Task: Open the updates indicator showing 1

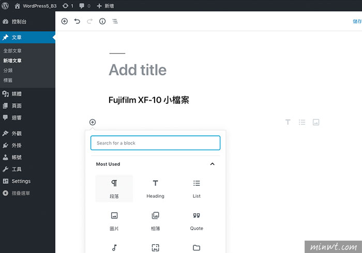Action: (68, 6)
